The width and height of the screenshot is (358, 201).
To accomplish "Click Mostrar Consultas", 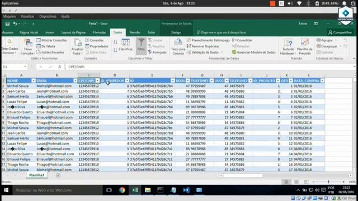I will (52, 40).
